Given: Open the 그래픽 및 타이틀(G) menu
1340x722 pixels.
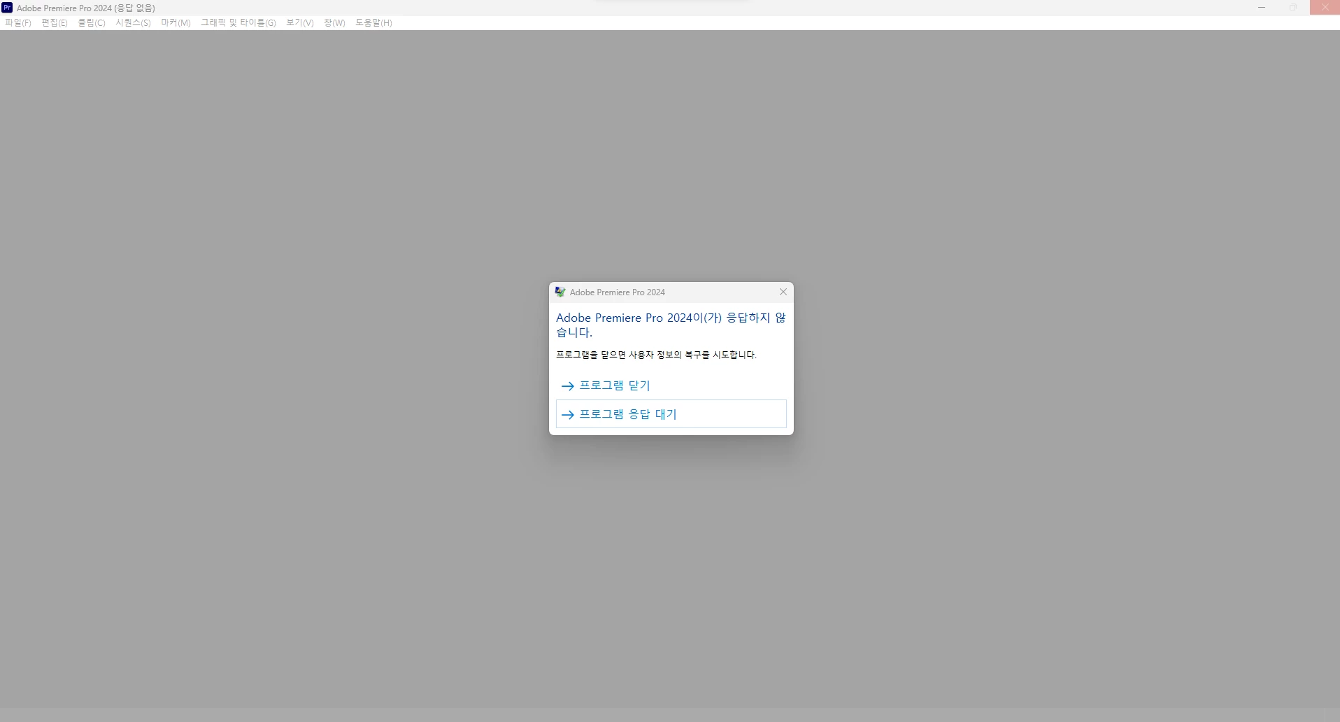Looking at the screenshot, I should click(x=238, y=23).
